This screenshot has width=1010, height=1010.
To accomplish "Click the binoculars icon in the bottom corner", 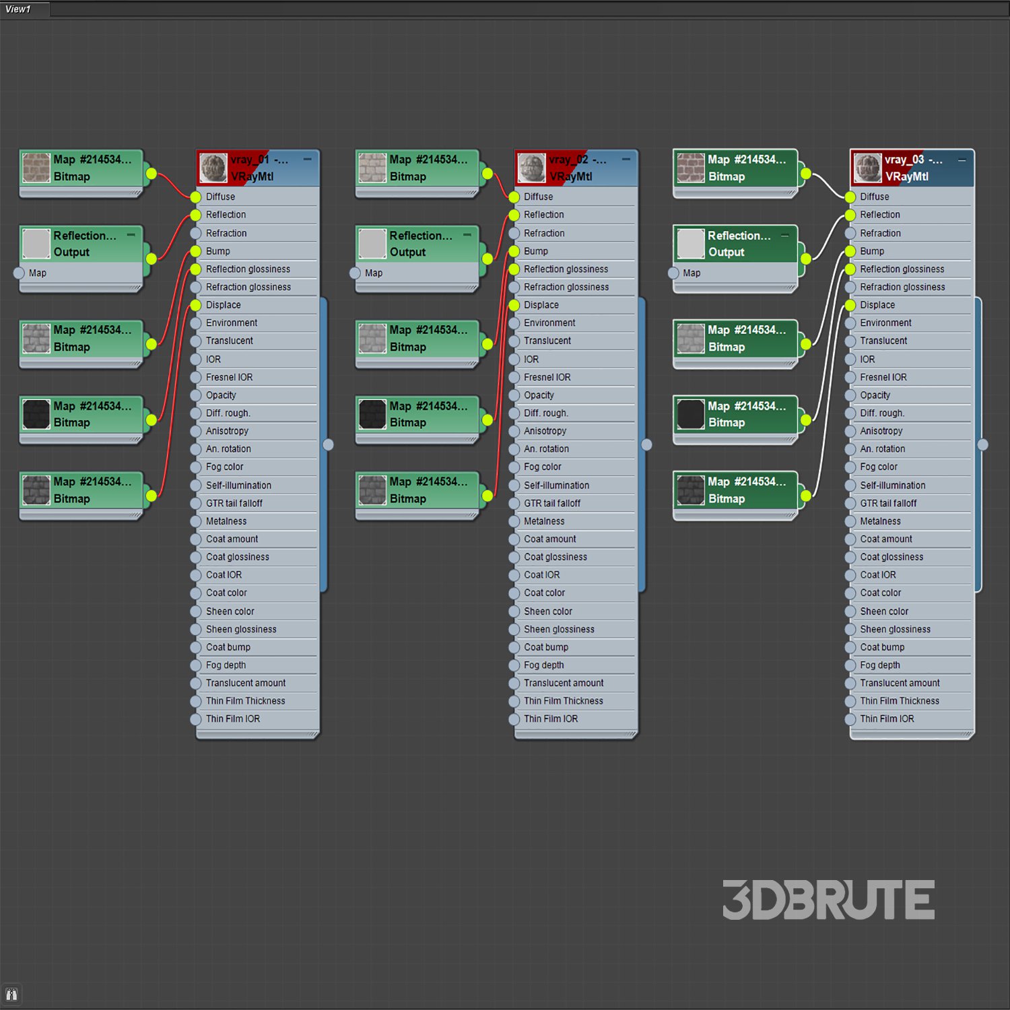I will point(11,995).
